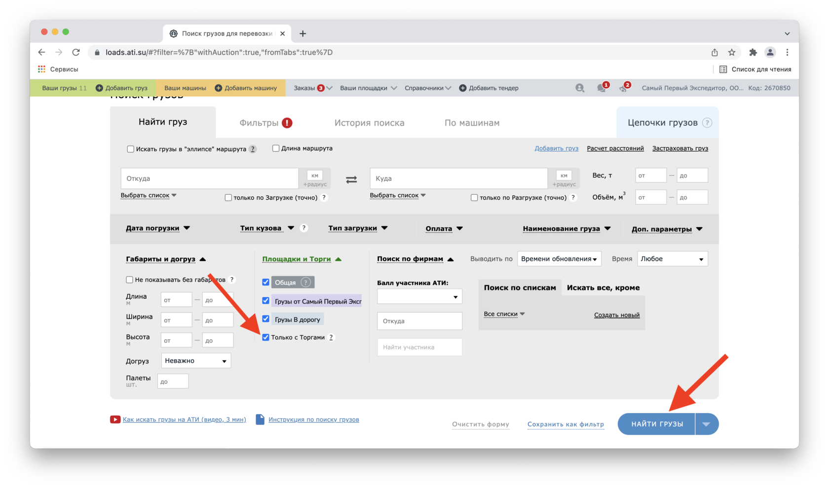Open Балл участника АТИ dropdown

pos(419,297)
